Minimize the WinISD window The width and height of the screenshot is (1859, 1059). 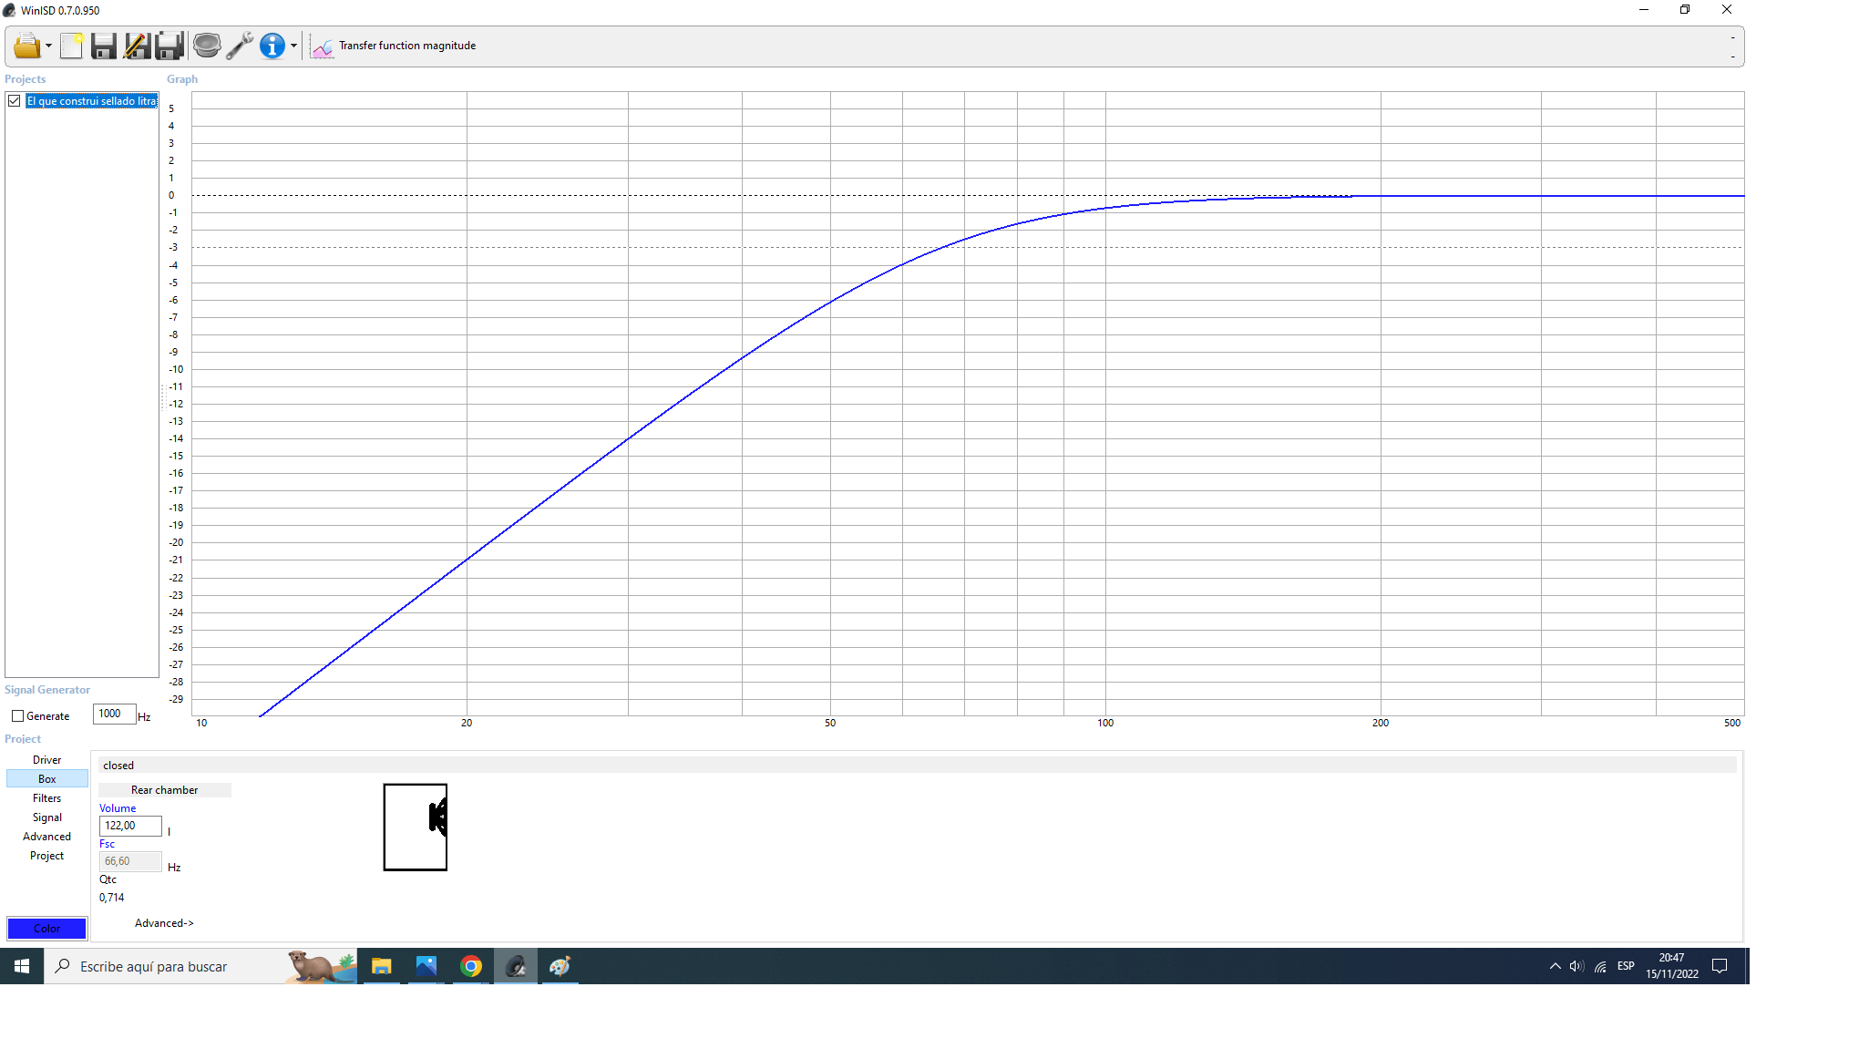click(1644, 10)
